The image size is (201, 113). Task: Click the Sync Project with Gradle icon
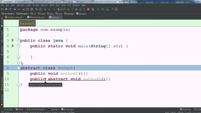point(98,9)
